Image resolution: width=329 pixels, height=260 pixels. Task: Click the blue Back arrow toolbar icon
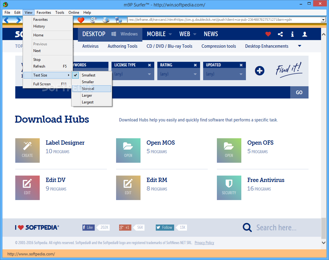click(6, 20)
